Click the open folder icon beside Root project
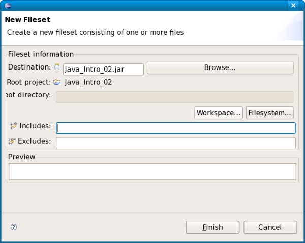This screenshot has height=243, width=305. [x=57, y=82]
